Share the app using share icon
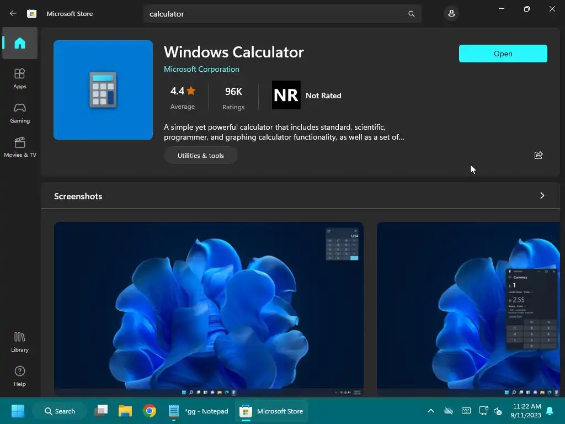This screenshot has width=565, height=424. (x=539, y=155)
